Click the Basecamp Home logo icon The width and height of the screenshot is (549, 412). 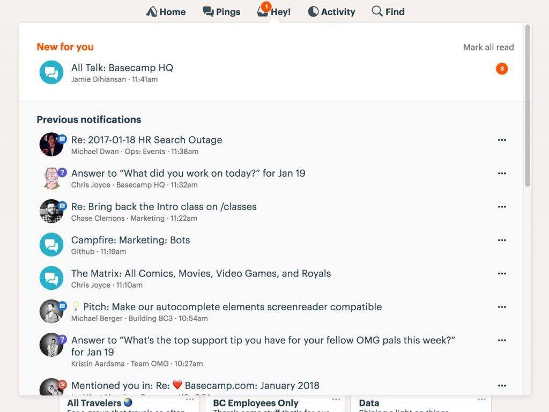(x=151, y=12)
